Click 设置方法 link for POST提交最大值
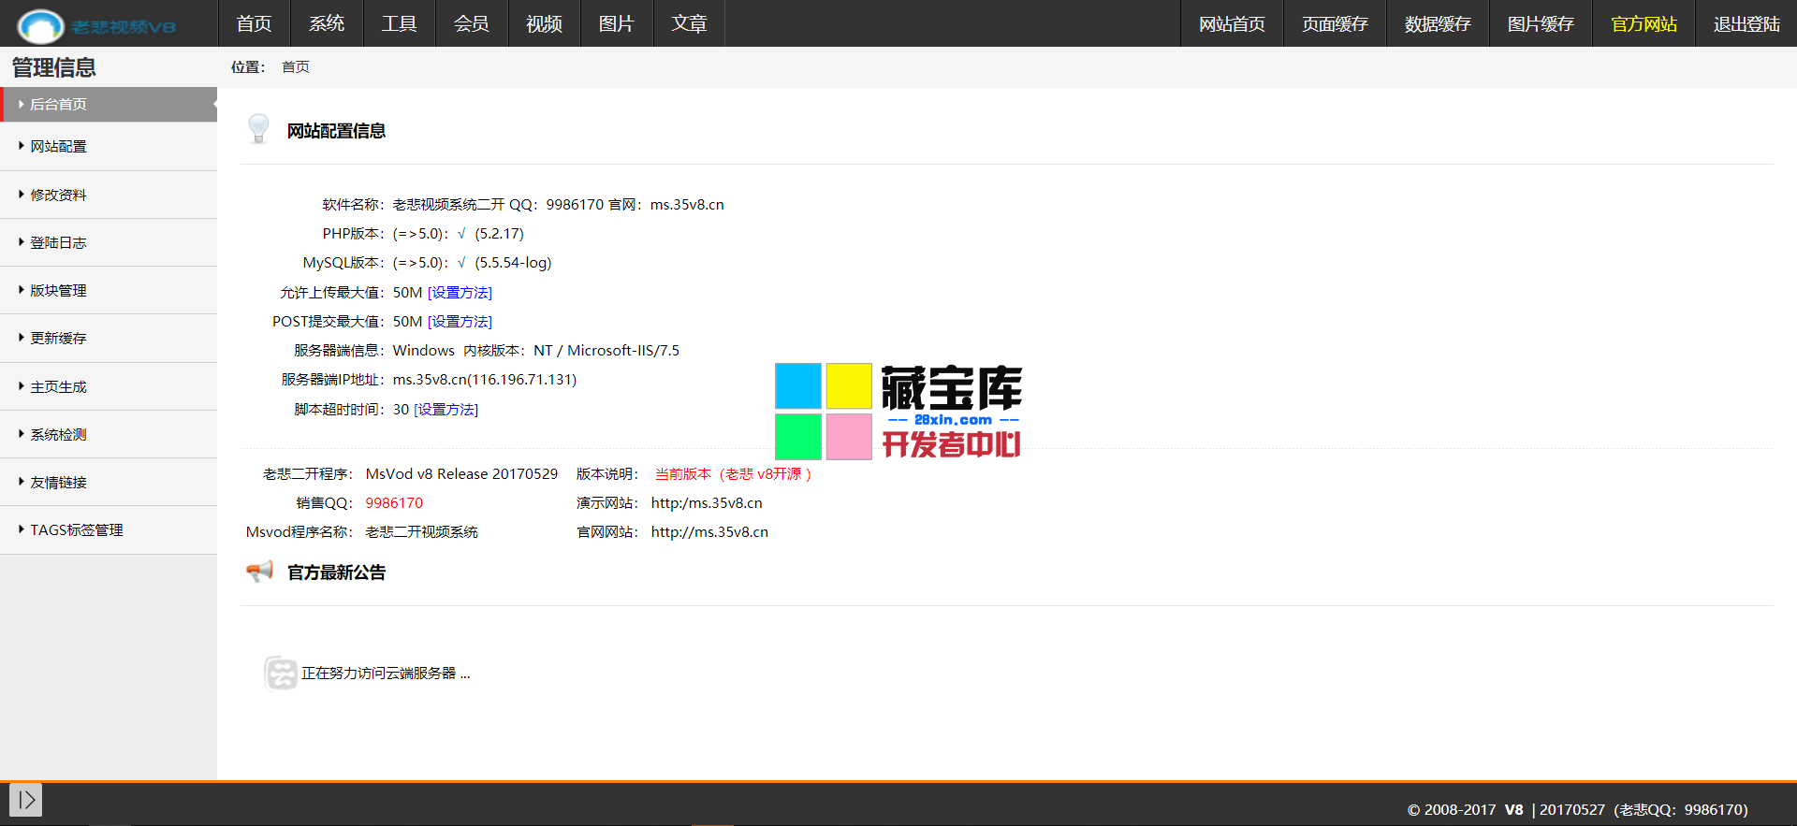This screenshot has width=1797, height=826. click(460, 321)
